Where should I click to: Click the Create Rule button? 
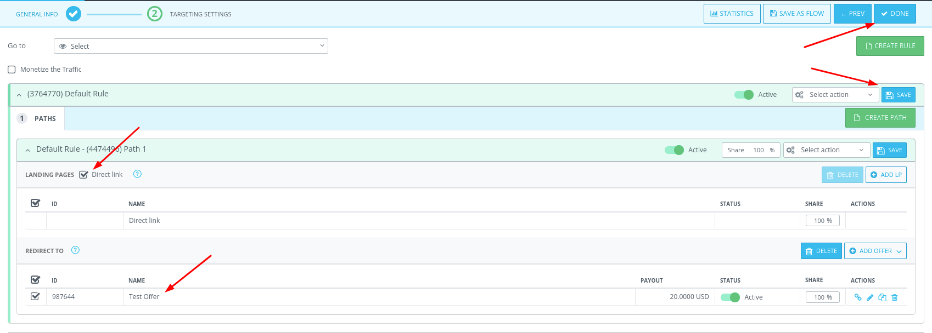890,46
